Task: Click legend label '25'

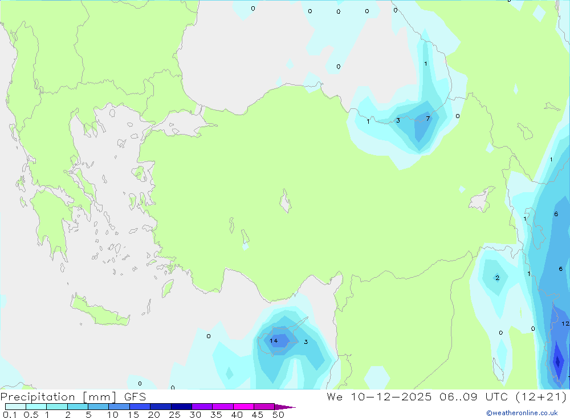Action: pos(174,415)
